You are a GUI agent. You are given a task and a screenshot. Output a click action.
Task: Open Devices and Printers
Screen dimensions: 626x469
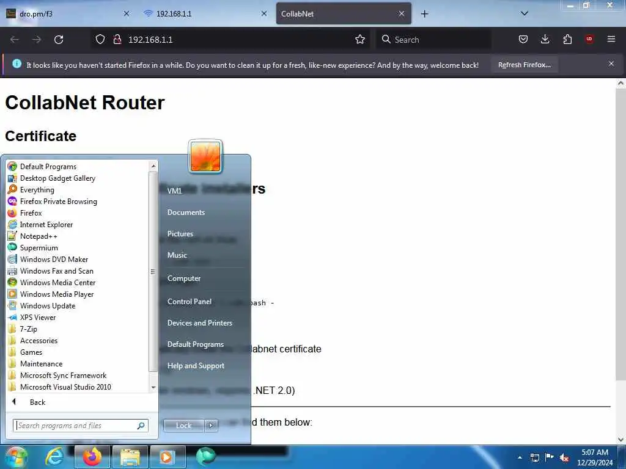click(x=200, y=322)
